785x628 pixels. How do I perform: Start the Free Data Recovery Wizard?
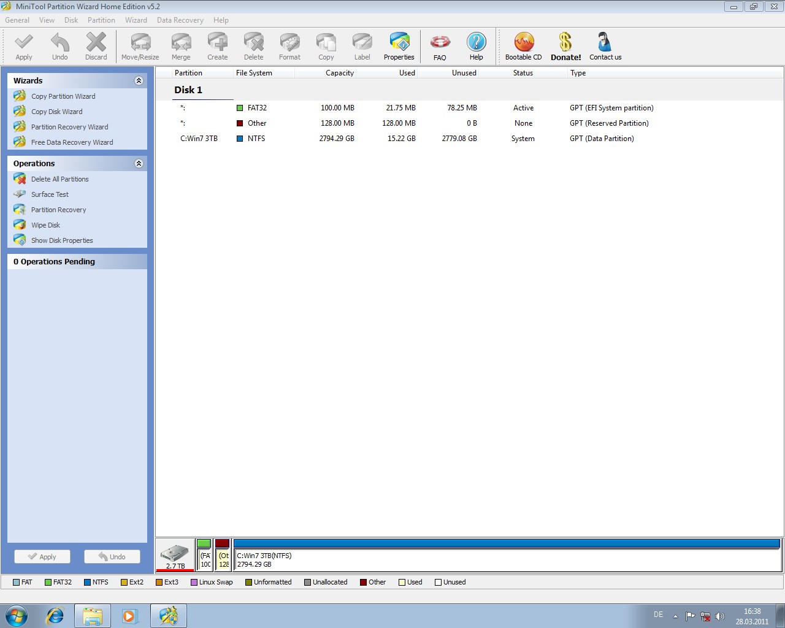tap(72, 142)
